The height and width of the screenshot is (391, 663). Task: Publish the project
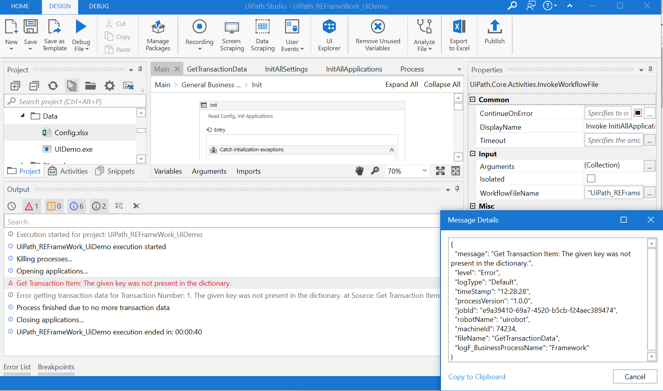coord(494,32)
